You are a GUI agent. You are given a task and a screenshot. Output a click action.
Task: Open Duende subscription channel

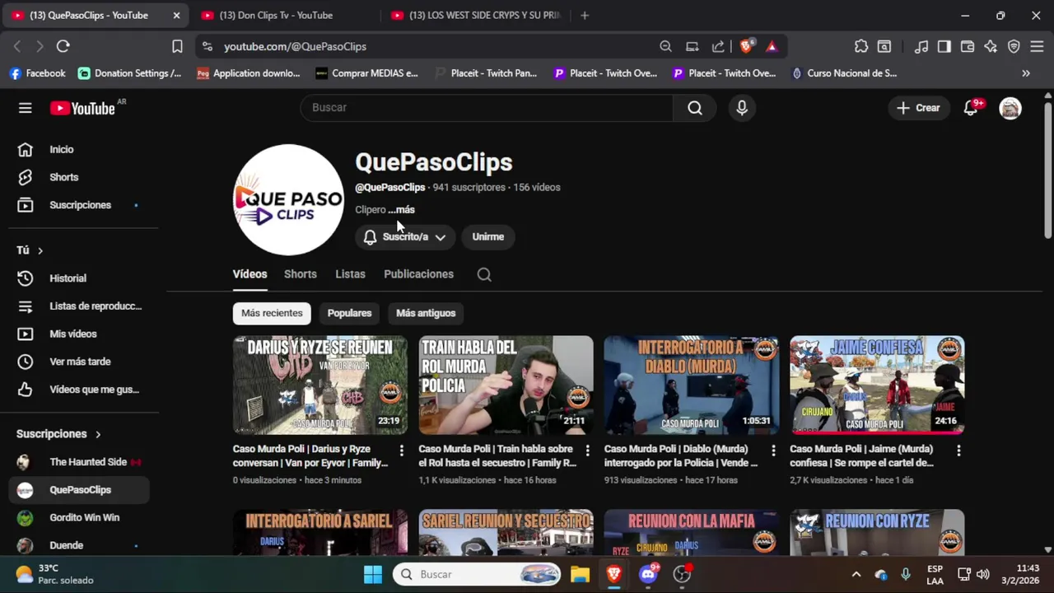pyautogui.click(x=79, y=545)
